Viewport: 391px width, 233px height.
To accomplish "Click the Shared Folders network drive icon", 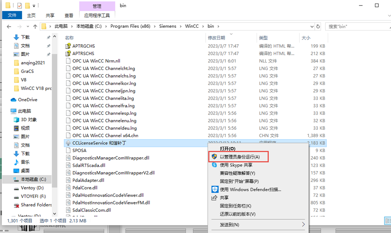I will click(x=16, y=205).
